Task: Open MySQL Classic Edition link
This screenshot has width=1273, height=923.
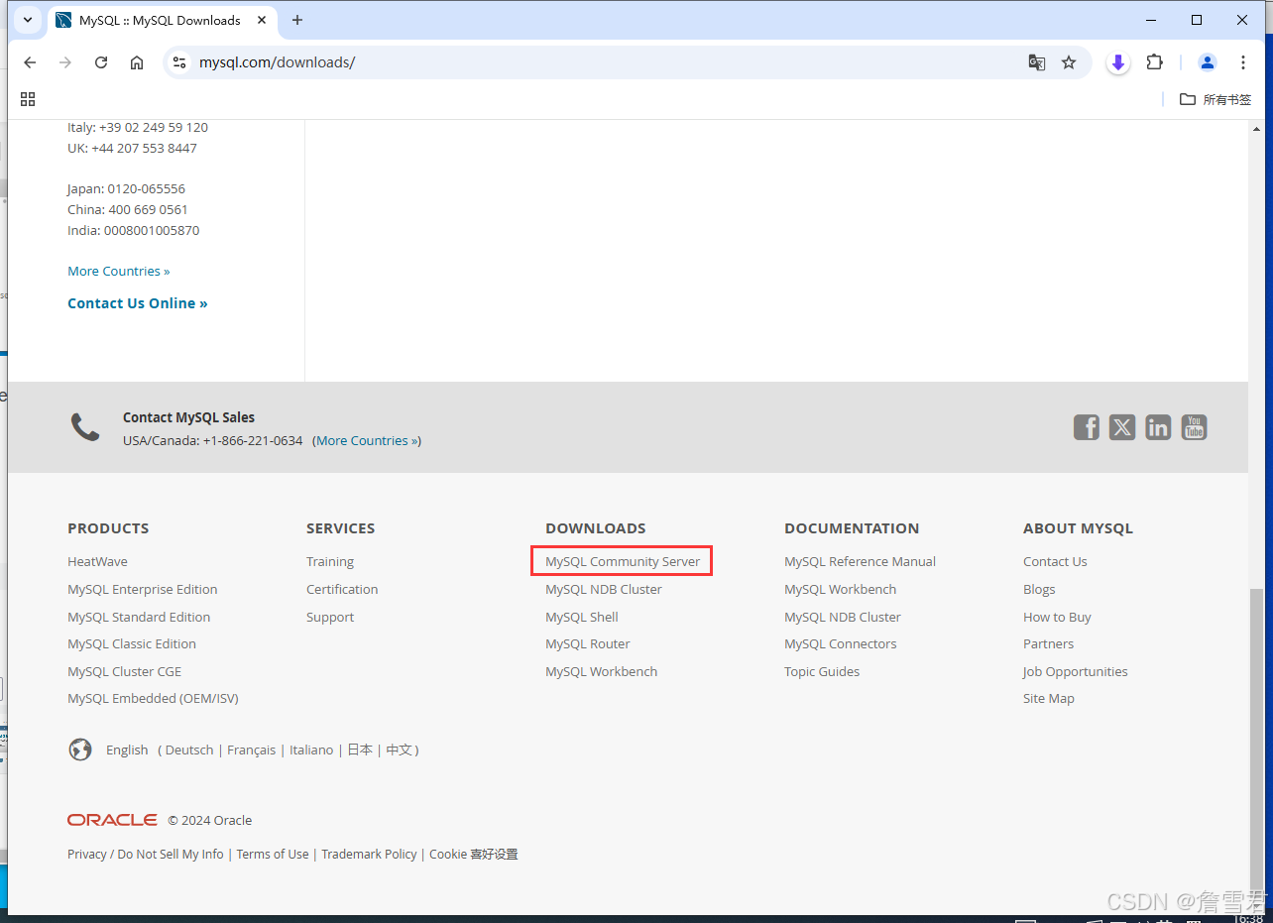Action: [x=132, y=643]
